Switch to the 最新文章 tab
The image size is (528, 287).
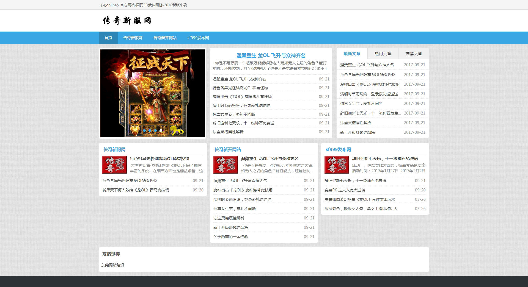pos(352,54)
